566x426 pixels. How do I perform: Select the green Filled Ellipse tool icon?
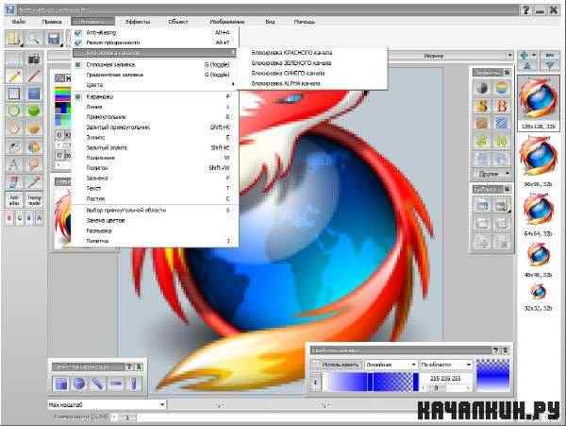coord(34,111)
